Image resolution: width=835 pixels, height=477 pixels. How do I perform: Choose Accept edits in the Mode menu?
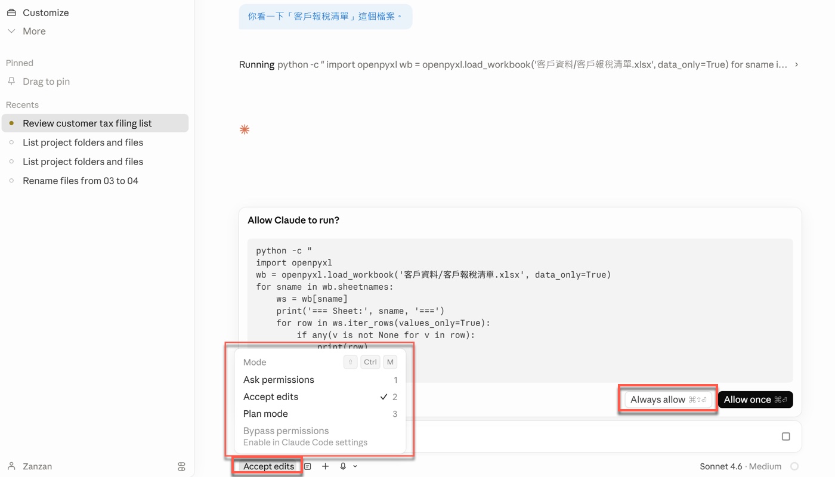(271, 397)
